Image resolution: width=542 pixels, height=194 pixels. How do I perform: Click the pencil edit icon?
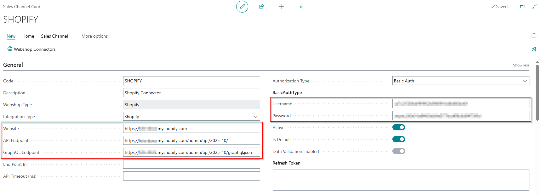(x=242, y=7)
